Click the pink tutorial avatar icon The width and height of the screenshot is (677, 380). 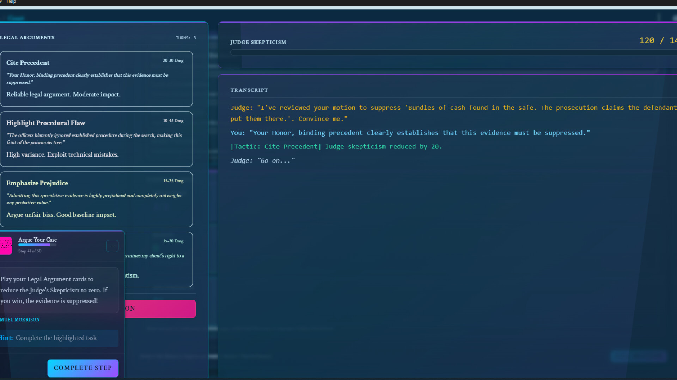(x=6, y=245)
